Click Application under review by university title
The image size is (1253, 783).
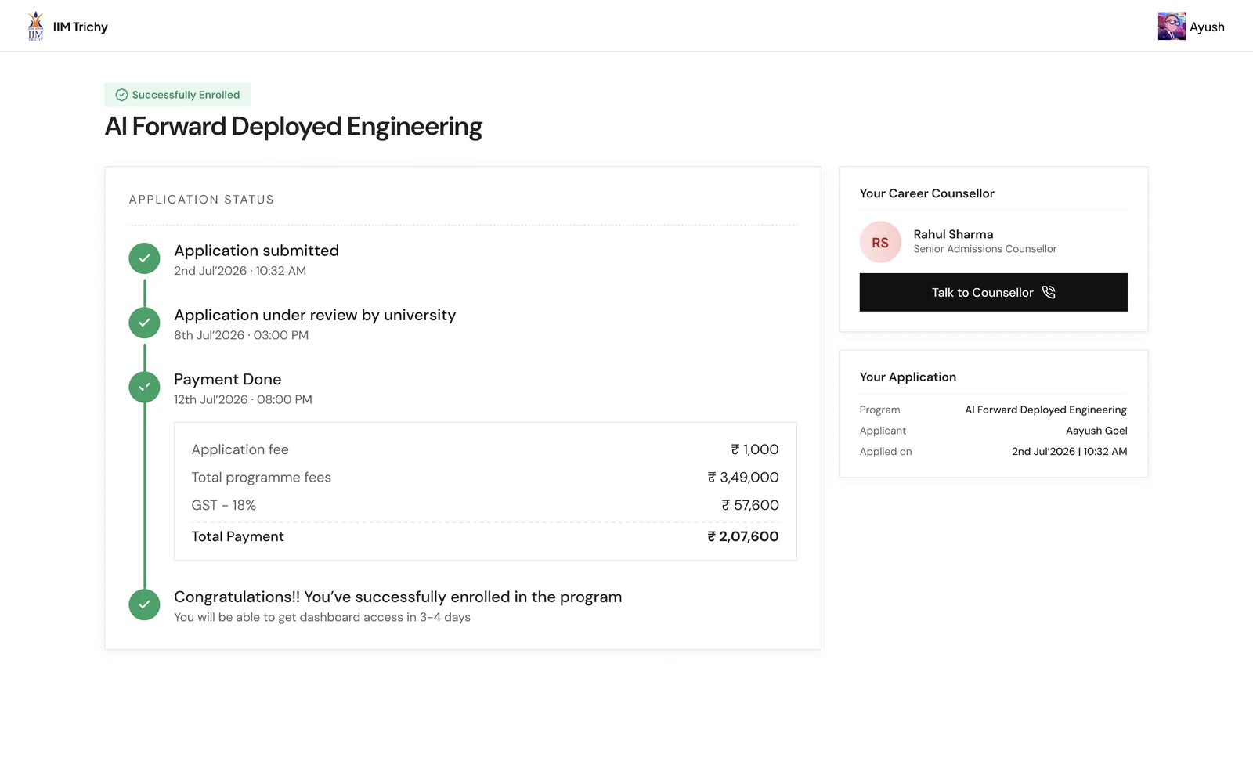[315, 315]
